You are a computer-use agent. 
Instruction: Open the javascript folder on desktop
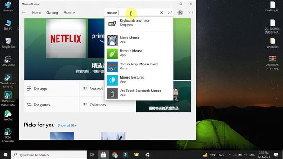click(272, 43)
